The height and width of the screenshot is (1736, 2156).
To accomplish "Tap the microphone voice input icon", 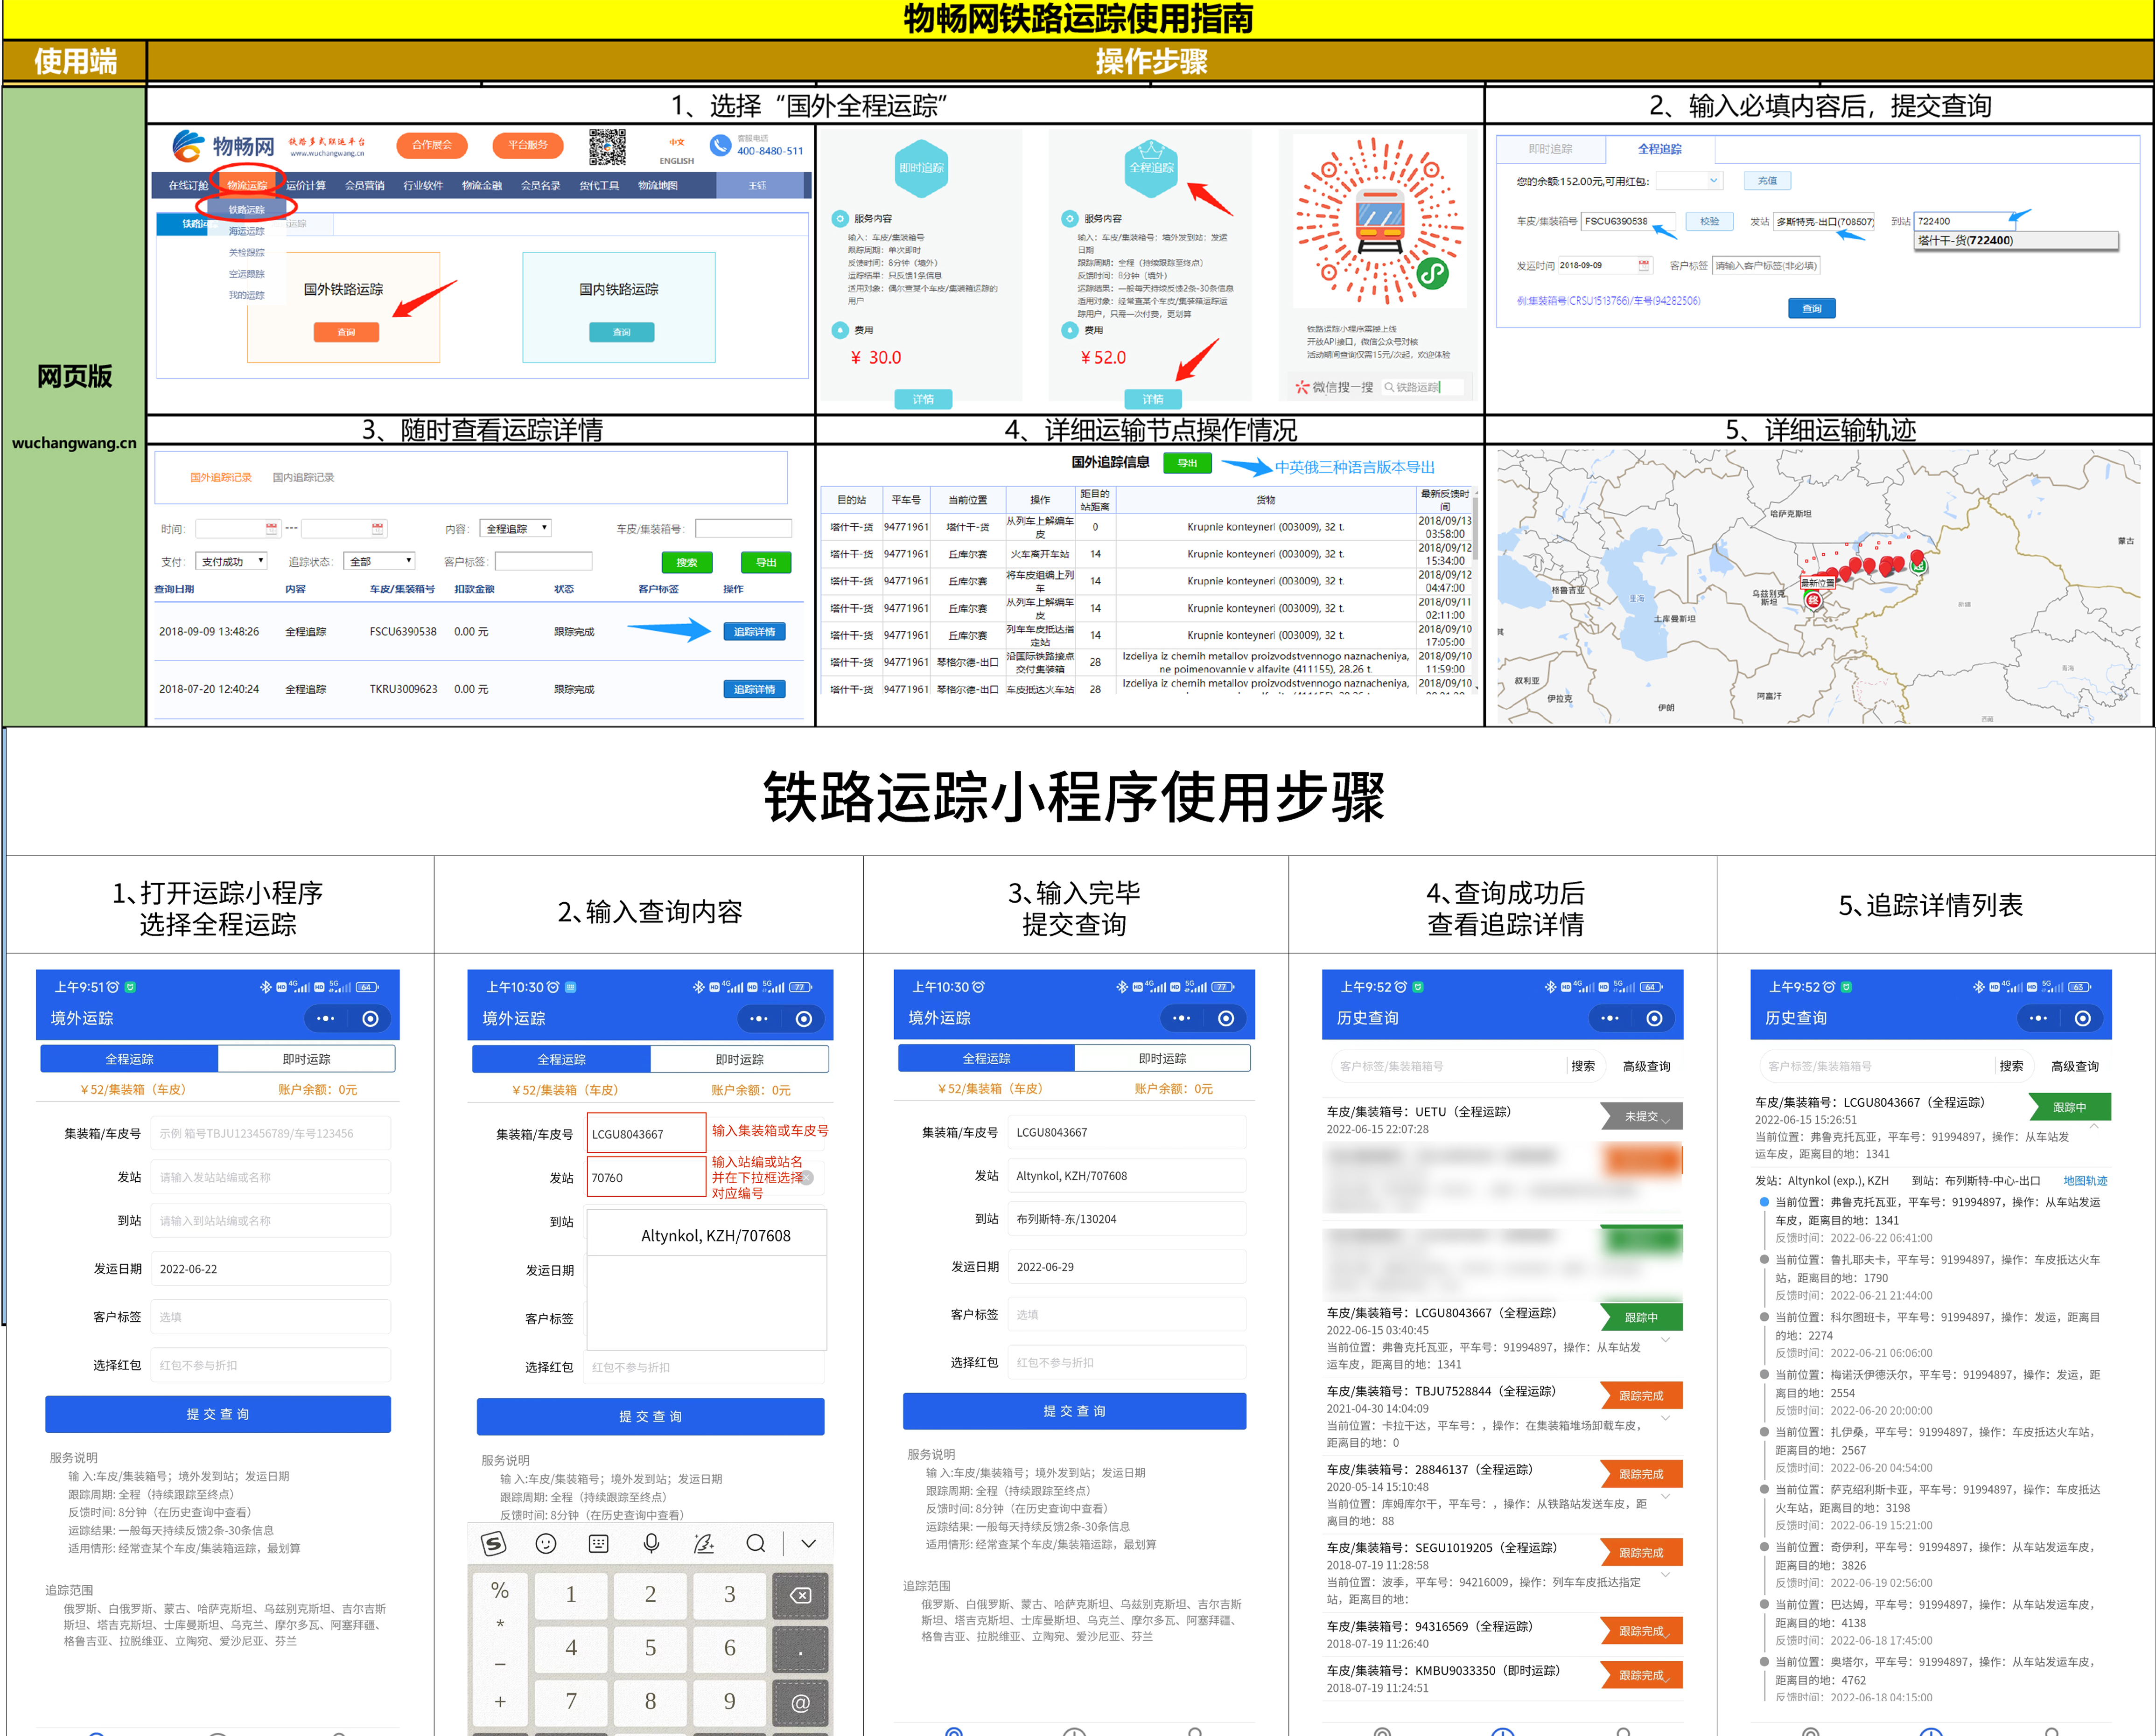I will coord(651,1544).
